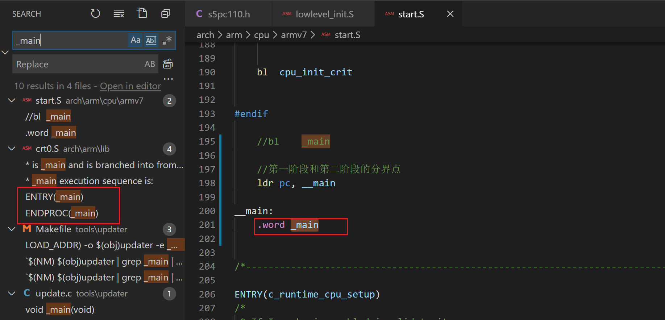Toggle Match Whole Word option
The image size is (665, 320).
[x=151, y=40]
